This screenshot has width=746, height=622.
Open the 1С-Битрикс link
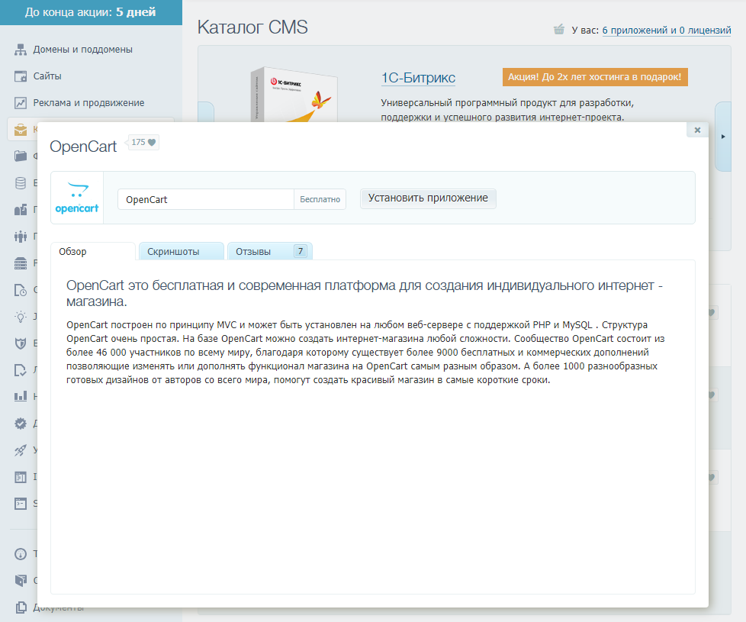click(418, 78)
